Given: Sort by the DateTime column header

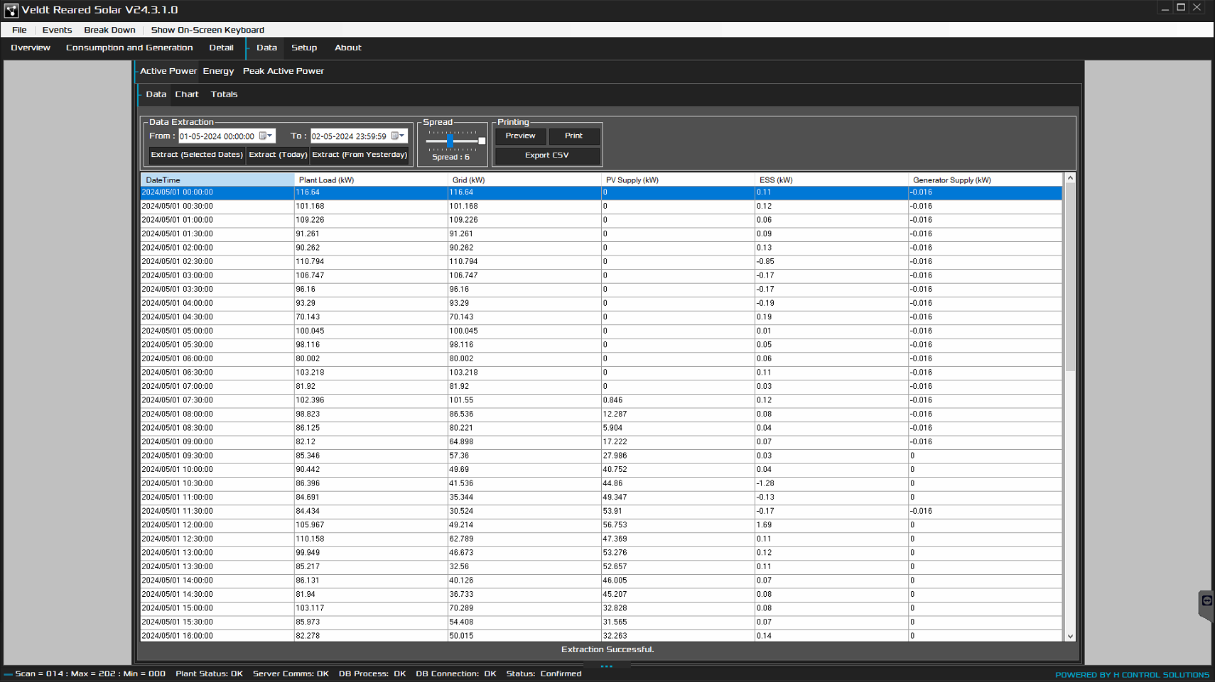Looking at the screenshot, I should tap(217, 180).
